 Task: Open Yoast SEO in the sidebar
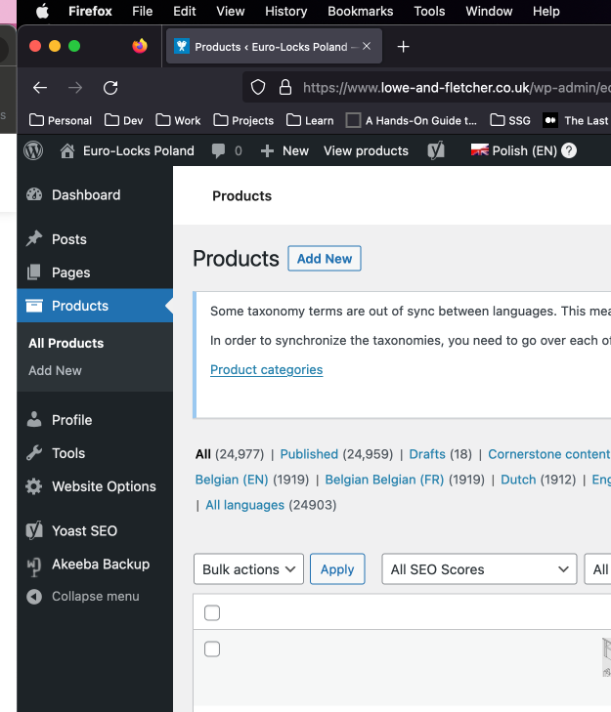[x=84, y=531]
